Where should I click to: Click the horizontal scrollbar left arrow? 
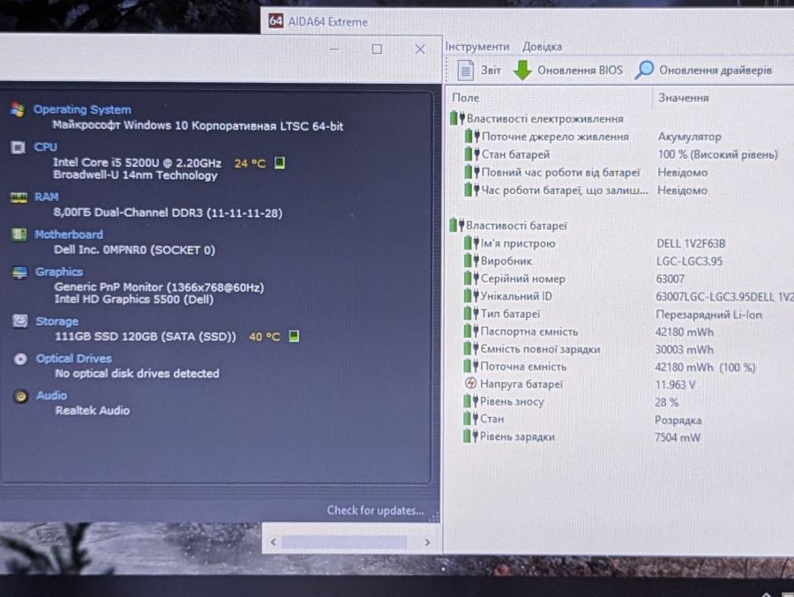click(x=273, y=542)
